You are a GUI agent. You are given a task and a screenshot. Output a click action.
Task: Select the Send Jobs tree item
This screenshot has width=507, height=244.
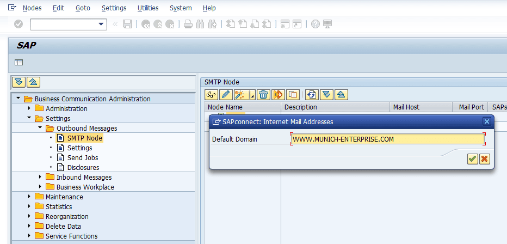click(x=83, y=157)
